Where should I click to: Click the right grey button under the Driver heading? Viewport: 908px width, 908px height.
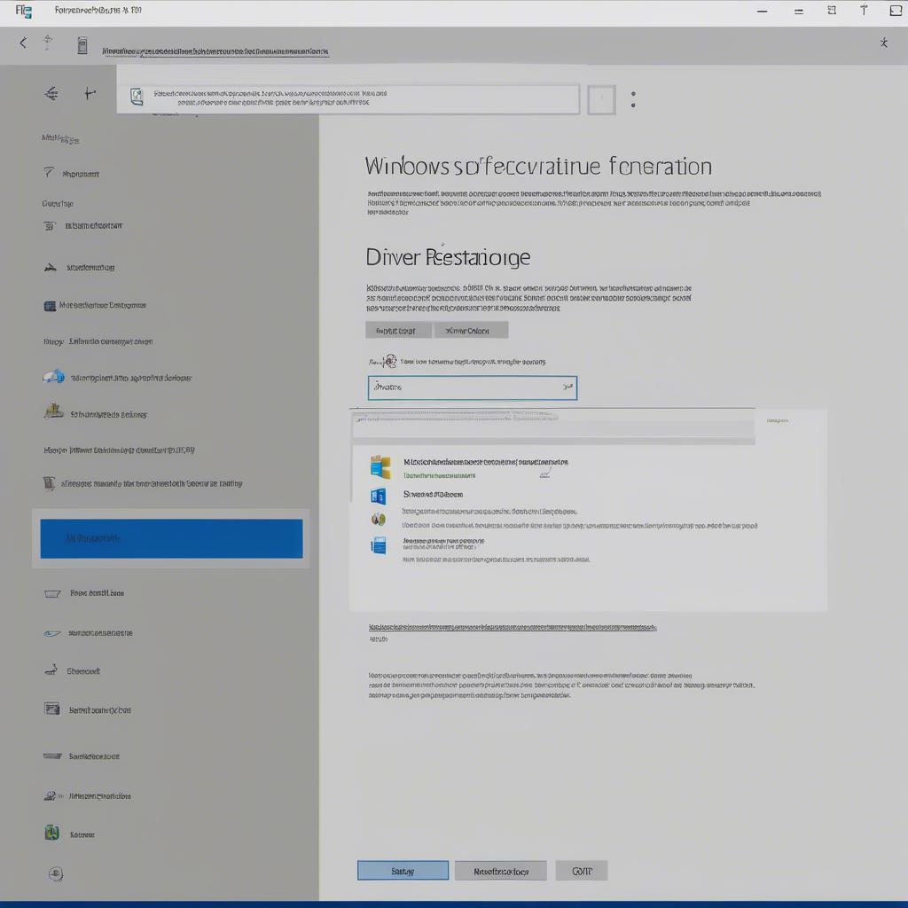tap(471, 330)
